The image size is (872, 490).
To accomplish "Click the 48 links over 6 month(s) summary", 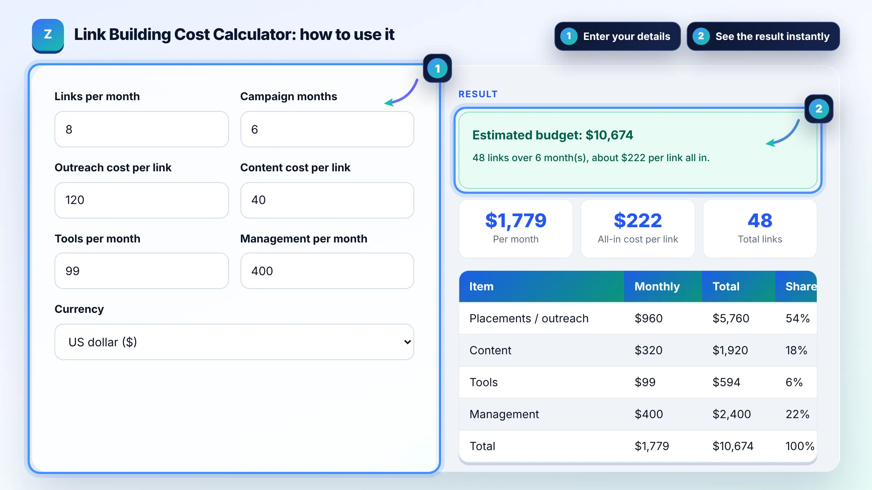I will pos(591,158).
